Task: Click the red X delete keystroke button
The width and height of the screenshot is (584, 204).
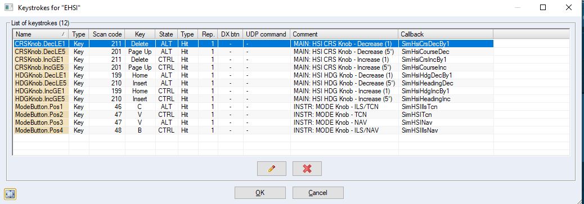Action: click(307, 169)
